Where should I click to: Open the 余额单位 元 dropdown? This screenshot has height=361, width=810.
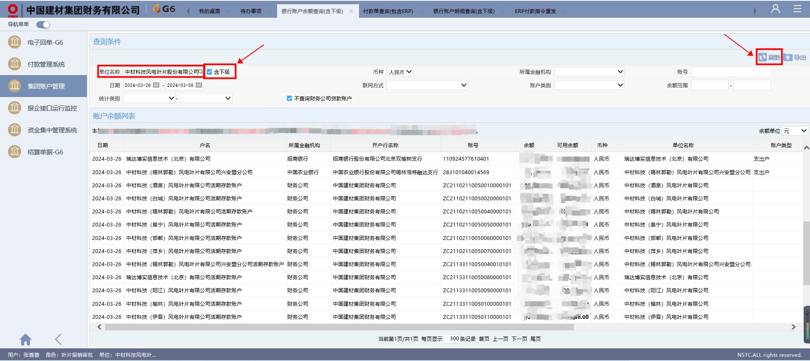795,131
